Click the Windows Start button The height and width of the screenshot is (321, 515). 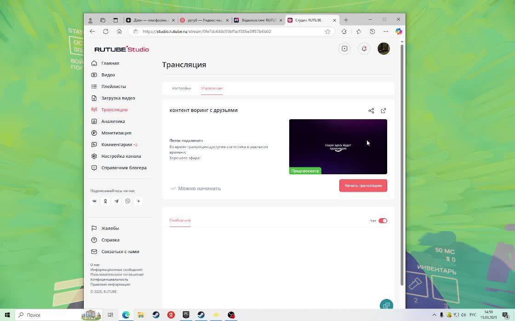(x=7, y=315)
